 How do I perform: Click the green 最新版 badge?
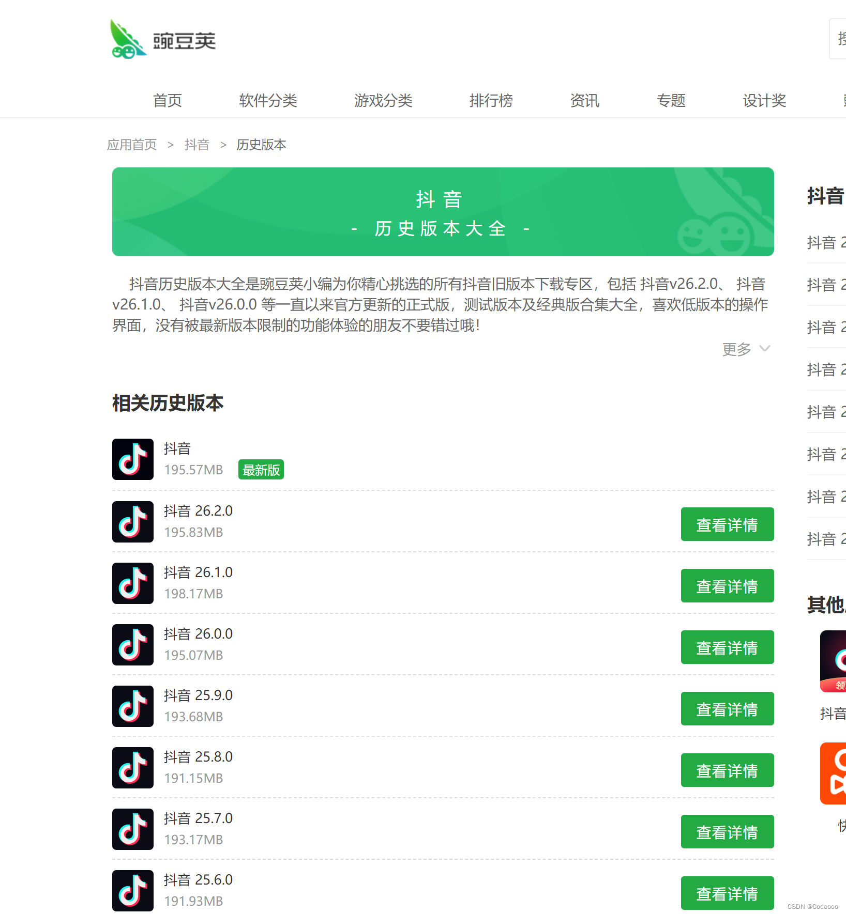coord(261,470)
